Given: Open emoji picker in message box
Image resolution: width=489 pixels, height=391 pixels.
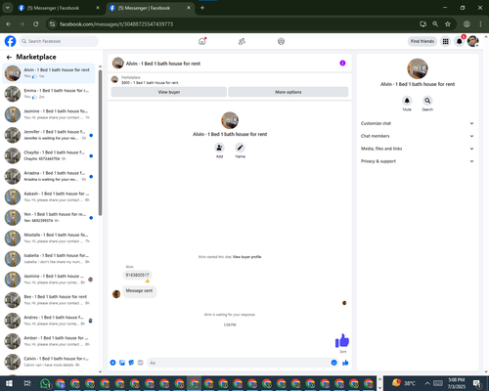Looking at the screenshot, I should (333, 363).
